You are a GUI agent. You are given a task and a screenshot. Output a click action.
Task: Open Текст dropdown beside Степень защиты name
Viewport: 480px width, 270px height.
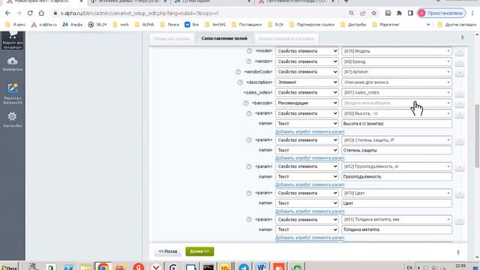pos(307,150)
